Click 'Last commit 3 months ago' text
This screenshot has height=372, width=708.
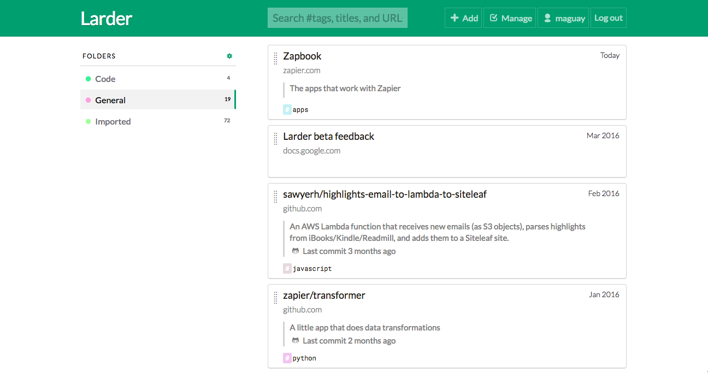349,251
